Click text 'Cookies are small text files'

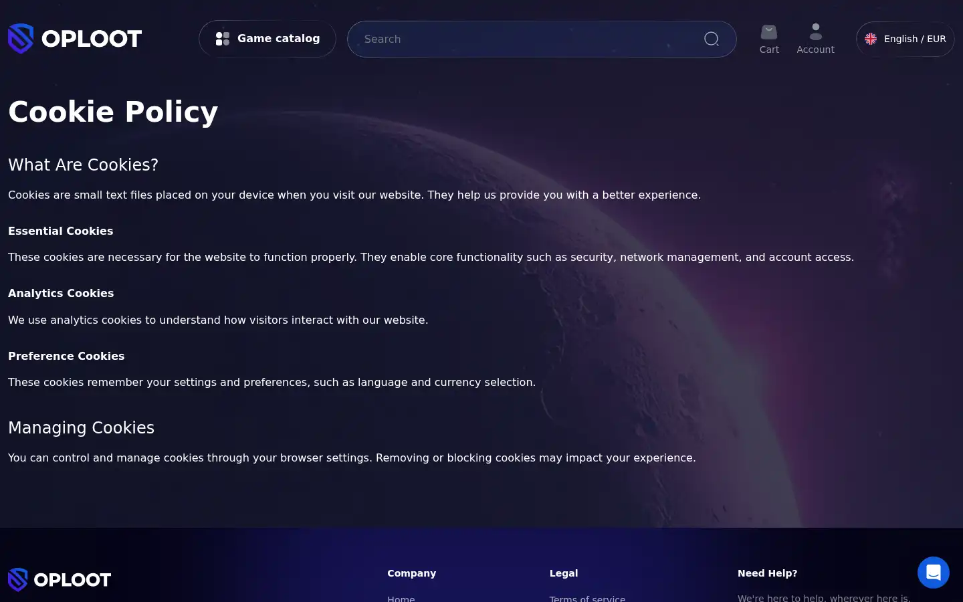[80, 195]
